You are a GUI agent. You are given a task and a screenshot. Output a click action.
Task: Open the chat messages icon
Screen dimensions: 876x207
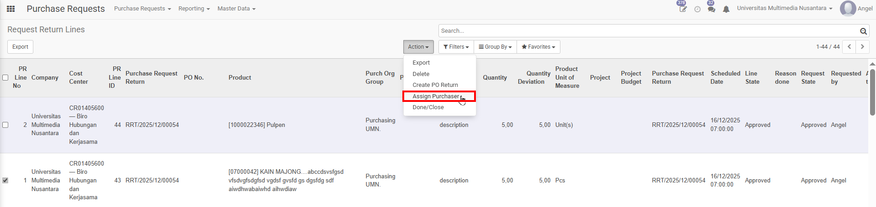(711, 9)
